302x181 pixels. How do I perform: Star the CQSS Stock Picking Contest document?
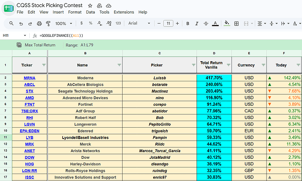click(90, 6)
